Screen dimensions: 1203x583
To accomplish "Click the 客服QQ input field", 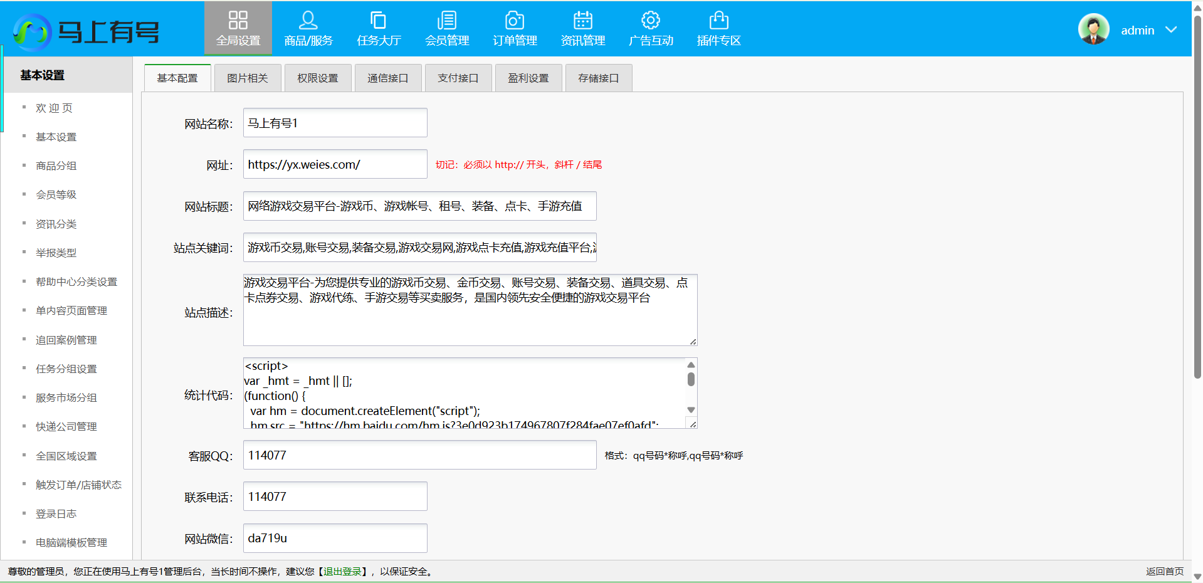I will pyautogui.click(x=419, y=455).
